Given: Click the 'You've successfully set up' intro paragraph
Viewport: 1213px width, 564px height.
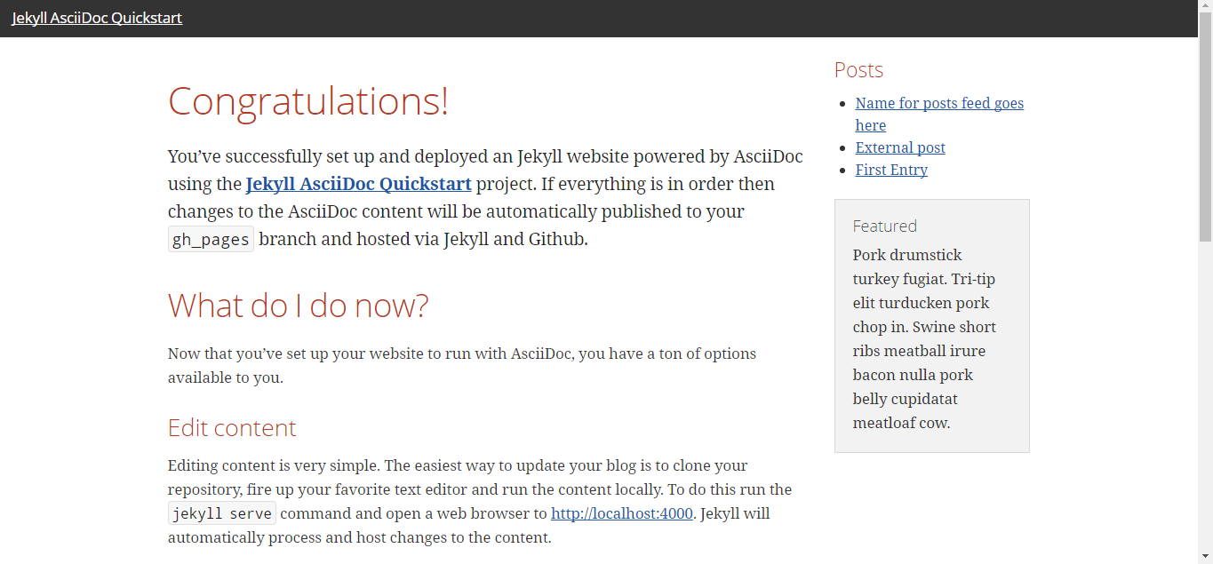Looking at the screenshot, I should point(485,198).
